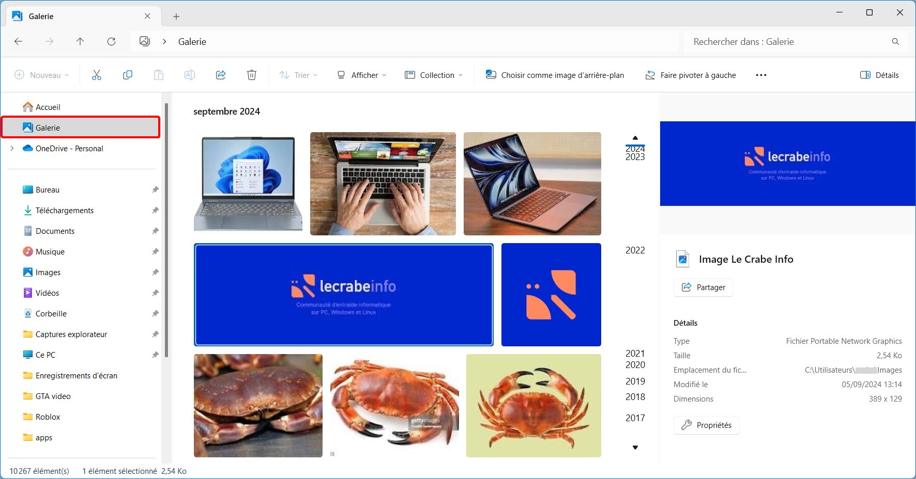The height and width of the screenshot is (479, 916).
Task: Unpin Bureau from quick access
Action: point(155,189)
